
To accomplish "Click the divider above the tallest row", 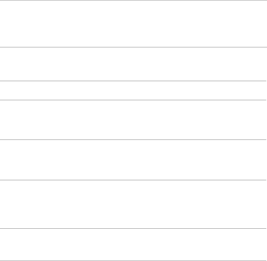I will 133,180.
